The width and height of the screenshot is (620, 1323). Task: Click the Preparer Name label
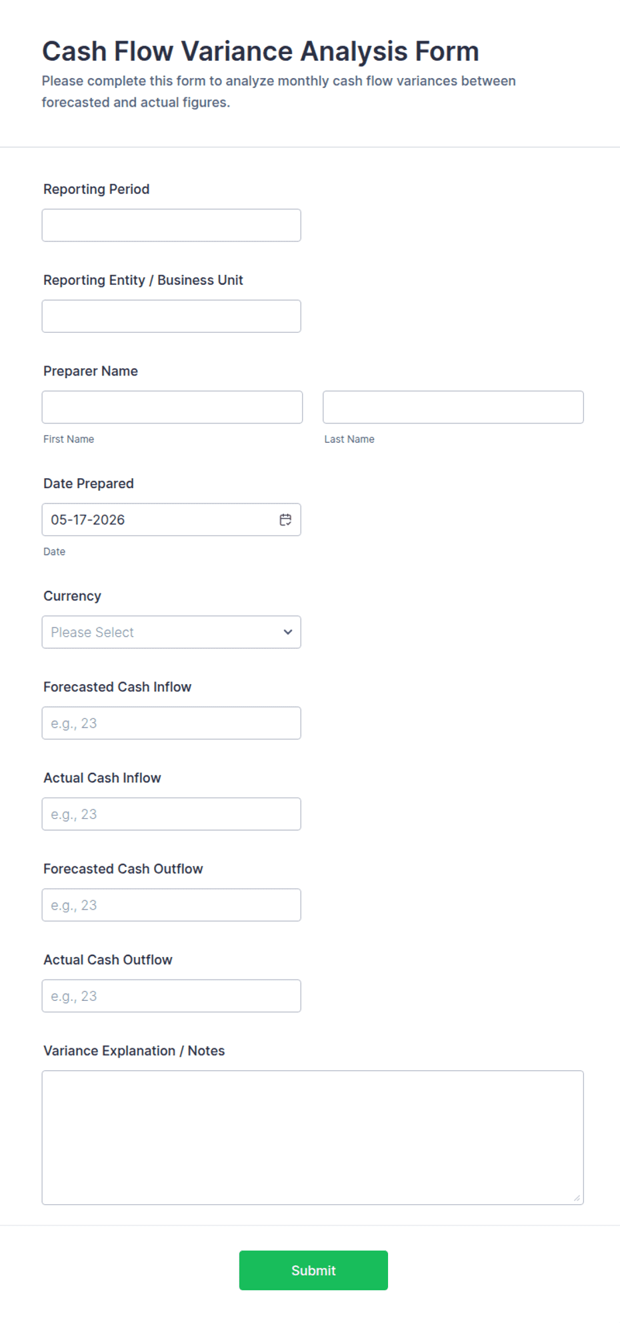click(91, 371)
